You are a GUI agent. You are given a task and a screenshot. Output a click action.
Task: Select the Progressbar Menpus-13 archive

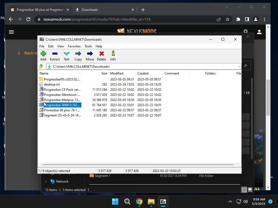(x=60, y=100)
